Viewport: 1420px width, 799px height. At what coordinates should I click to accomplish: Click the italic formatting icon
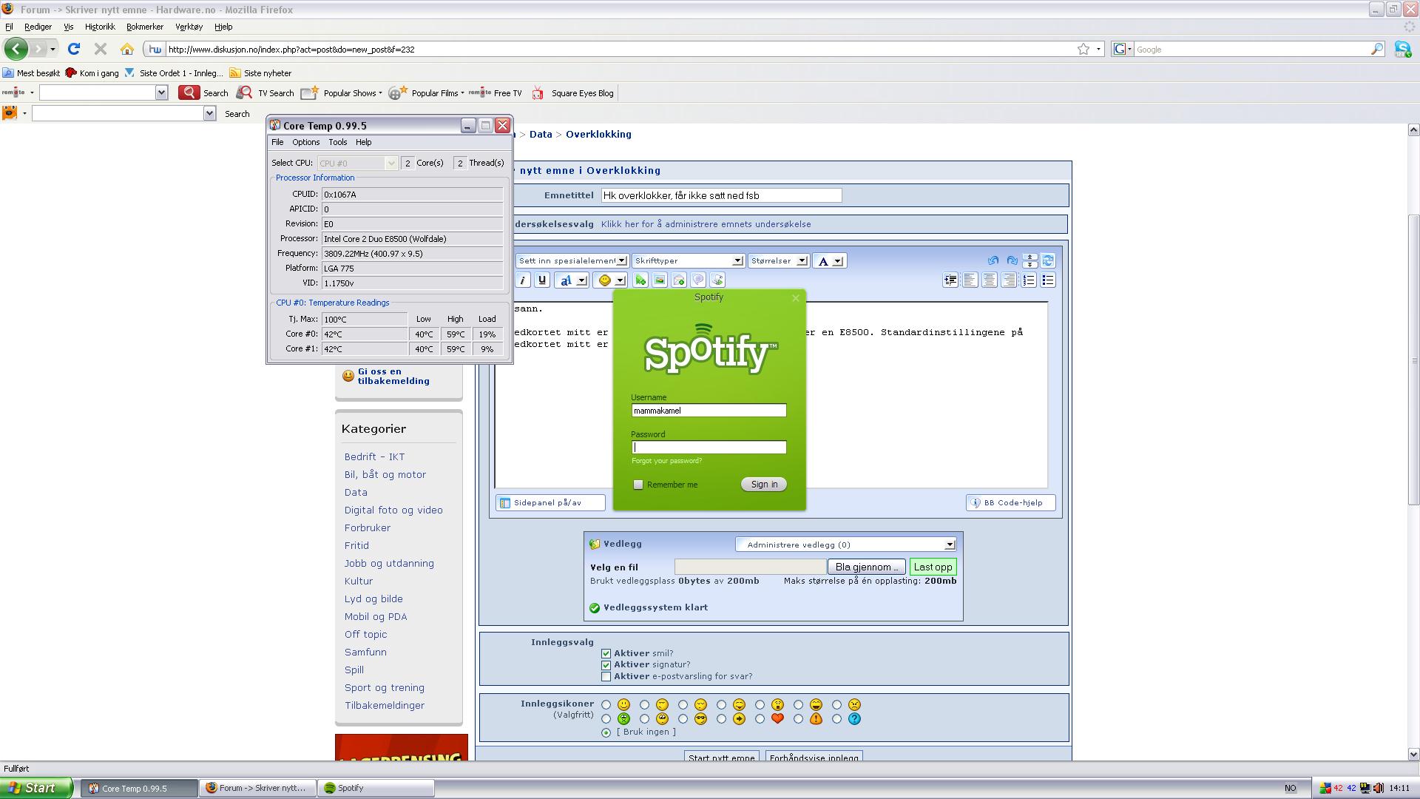pos(522,280)
